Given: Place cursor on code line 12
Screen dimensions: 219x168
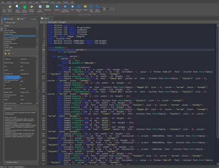Looking at the screenshot, I should click(131, 50).
